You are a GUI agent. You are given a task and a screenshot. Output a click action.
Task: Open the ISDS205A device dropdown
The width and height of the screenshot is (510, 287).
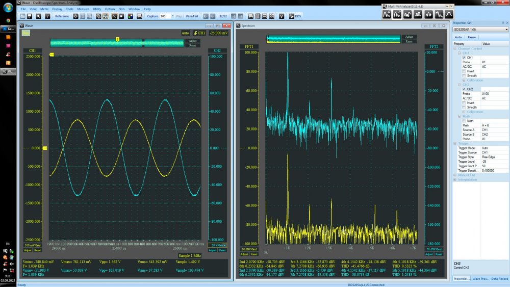505,30
